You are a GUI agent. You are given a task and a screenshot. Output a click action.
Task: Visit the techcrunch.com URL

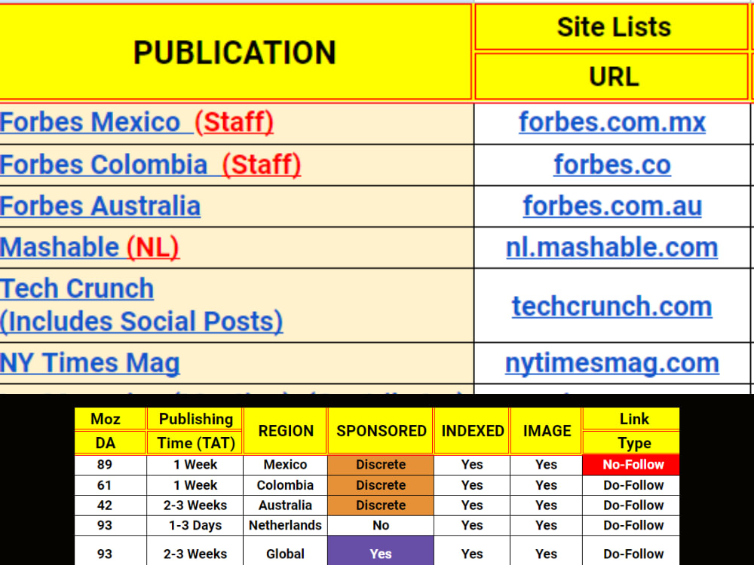pos(612,306)
